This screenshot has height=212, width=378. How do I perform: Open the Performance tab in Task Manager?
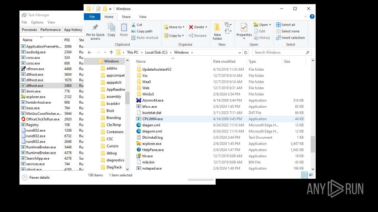50,30
